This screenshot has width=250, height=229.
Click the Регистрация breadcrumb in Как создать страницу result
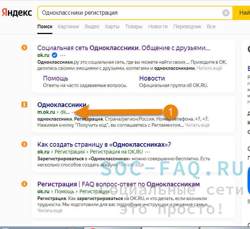pos(70,152)
